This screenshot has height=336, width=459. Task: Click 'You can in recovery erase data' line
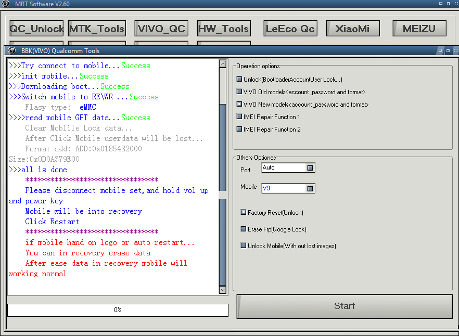tap(88, 253)
